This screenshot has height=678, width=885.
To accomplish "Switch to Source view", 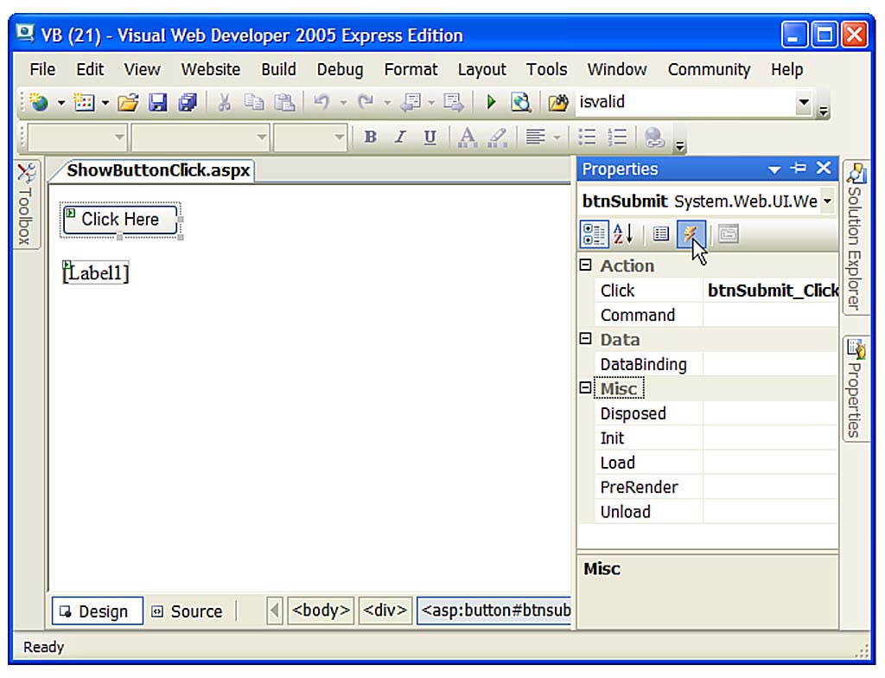I will 188,611.
